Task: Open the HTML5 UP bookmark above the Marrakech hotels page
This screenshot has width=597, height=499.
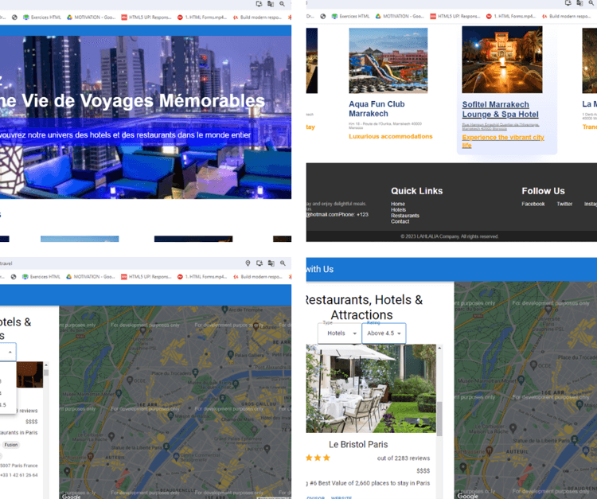Action: 455,17
